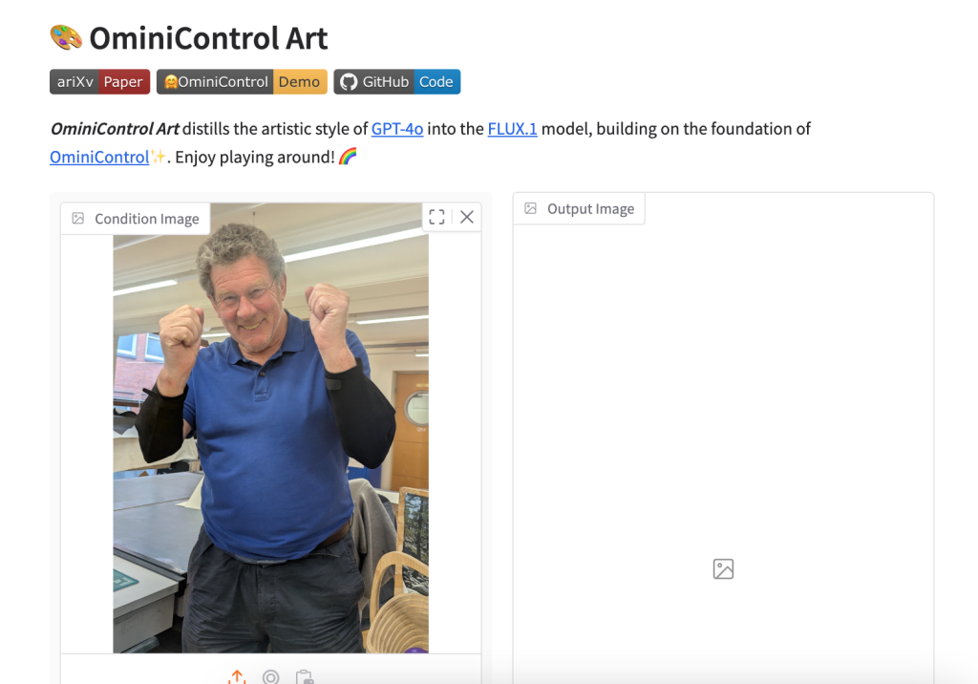This screenshot has width=978, height=684.
Task: Click the image icon beside Output Image
Action: (530, 208)
